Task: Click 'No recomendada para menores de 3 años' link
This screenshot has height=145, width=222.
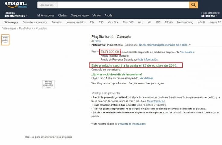Action: pos(163,45)
